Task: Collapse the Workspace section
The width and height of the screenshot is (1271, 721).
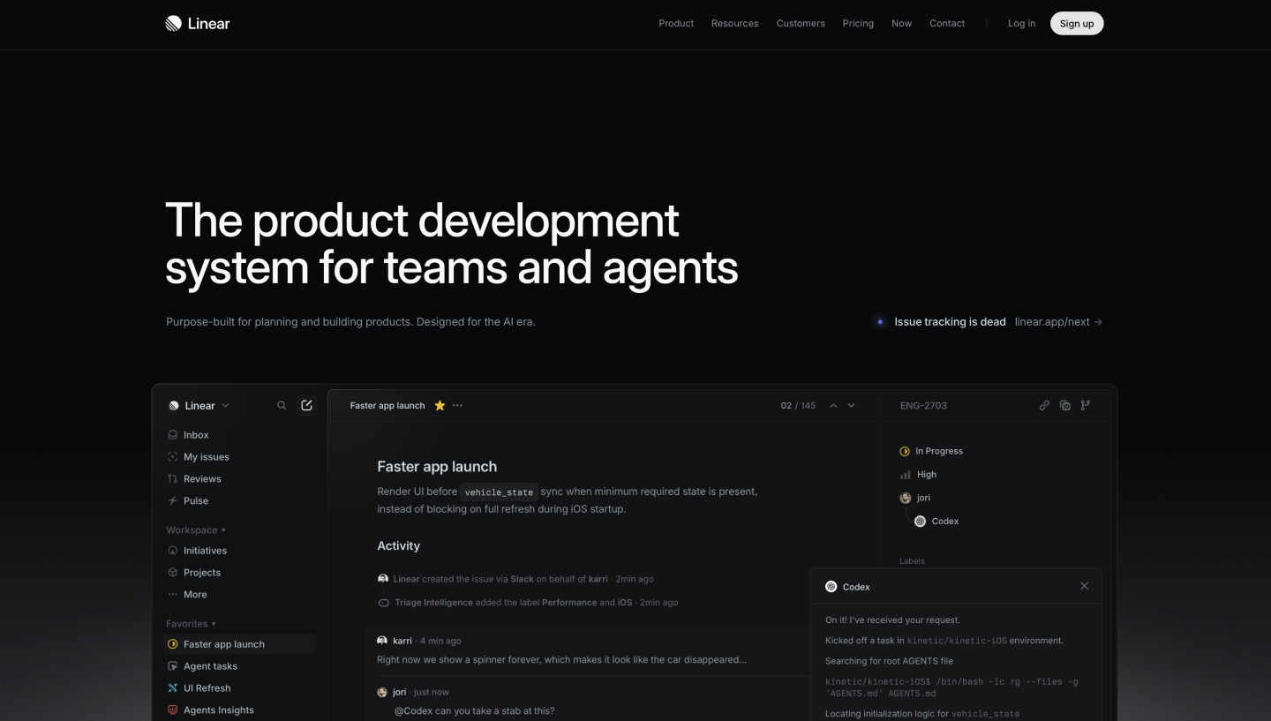Action: pos(196,530)
